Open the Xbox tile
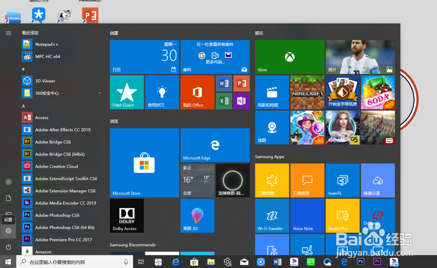Screen dimensions: 437x268 [289, 57]
